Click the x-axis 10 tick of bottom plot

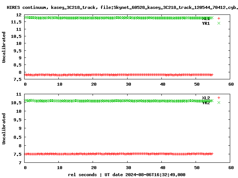59,168
